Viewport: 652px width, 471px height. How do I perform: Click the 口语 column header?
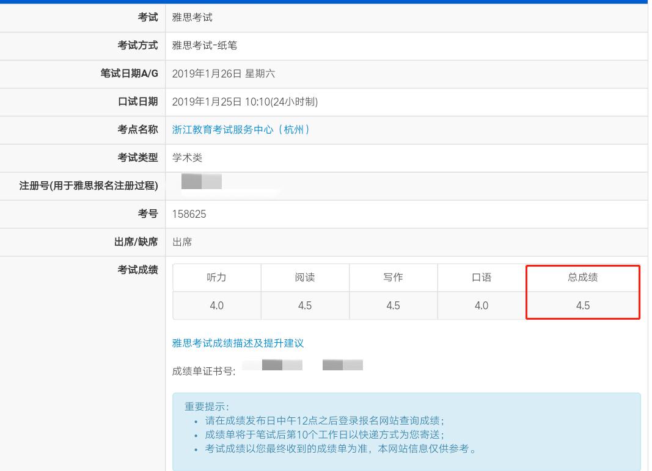pyautogui.click(x=482, y=278)
